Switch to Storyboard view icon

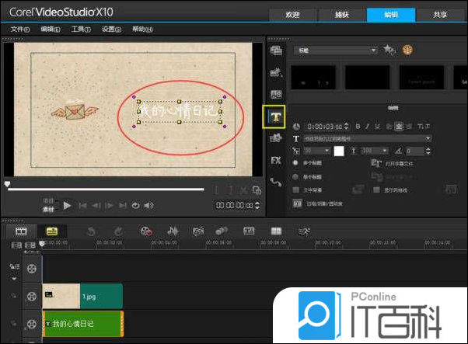point(22,231)
